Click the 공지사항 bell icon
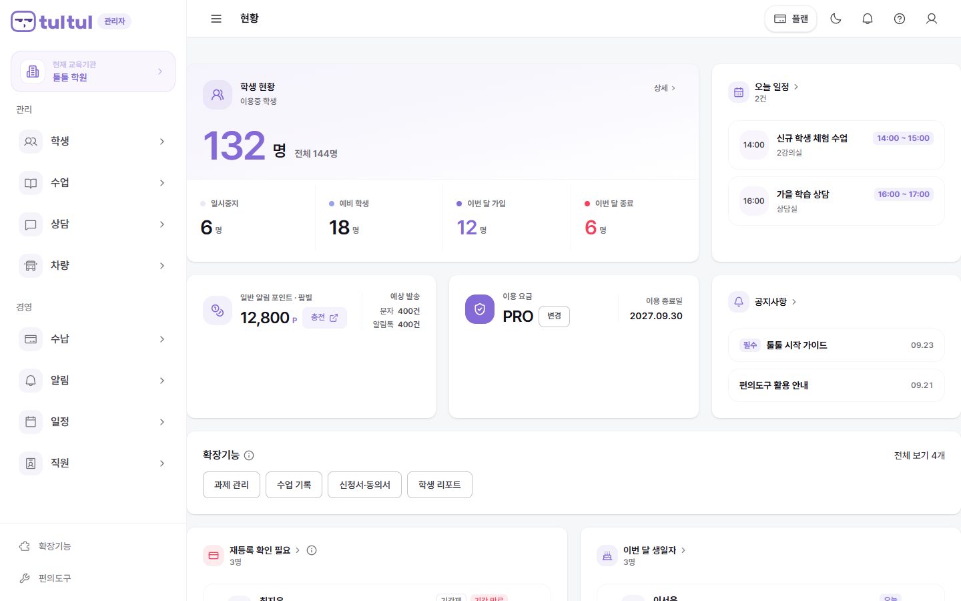Screen dimensions: 961x601 coord(739,302)
